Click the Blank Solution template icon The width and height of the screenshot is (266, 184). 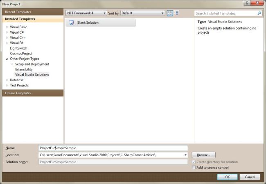click(72, 23)
